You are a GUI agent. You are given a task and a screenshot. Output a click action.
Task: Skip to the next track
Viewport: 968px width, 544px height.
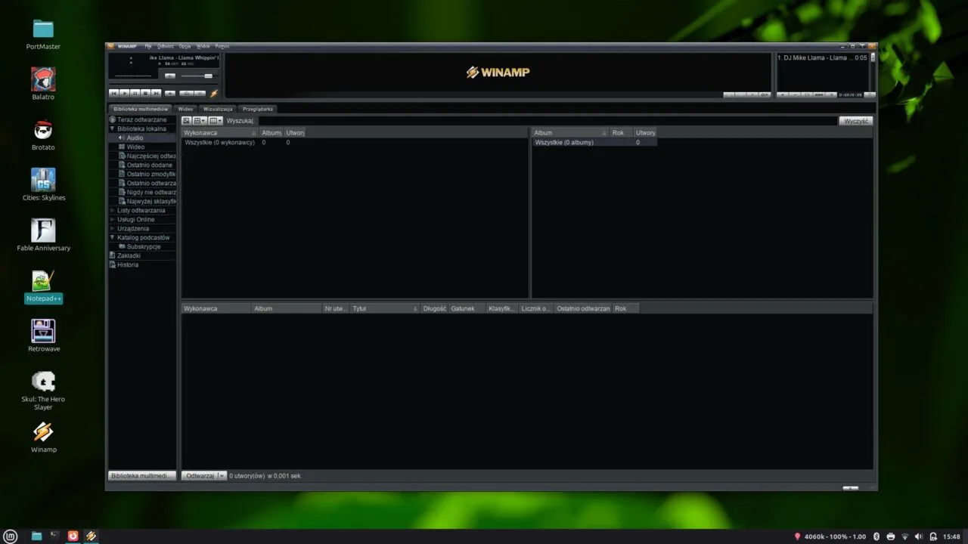(156, 93)
